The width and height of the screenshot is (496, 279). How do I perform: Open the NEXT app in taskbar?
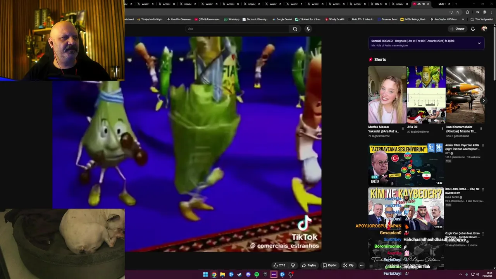pos(274,274)
